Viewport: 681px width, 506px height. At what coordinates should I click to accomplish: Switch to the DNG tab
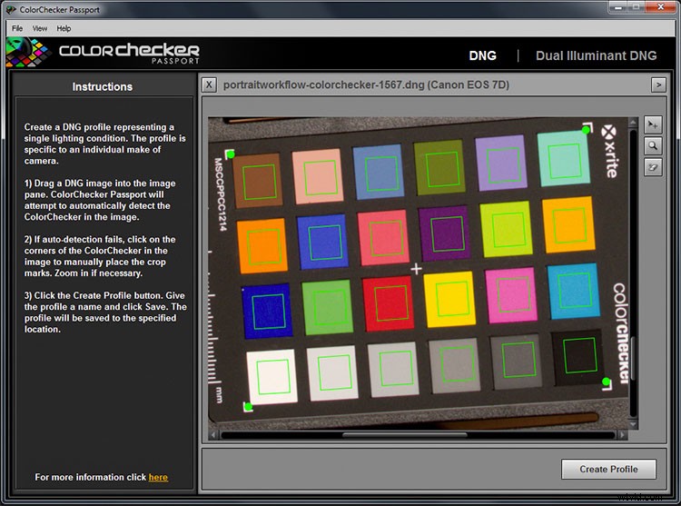pos(482,55)
